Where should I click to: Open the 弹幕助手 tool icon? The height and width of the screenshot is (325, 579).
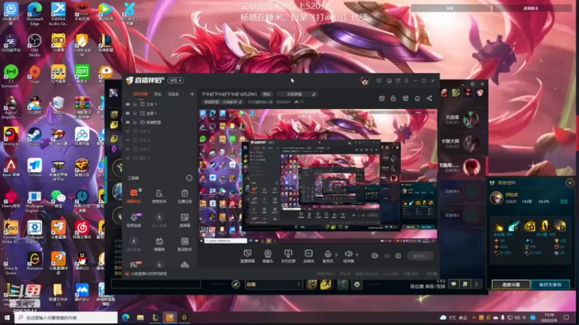pyautogui.click(x=134, y=196)
